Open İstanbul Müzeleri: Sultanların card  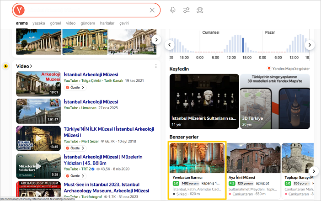204,101
